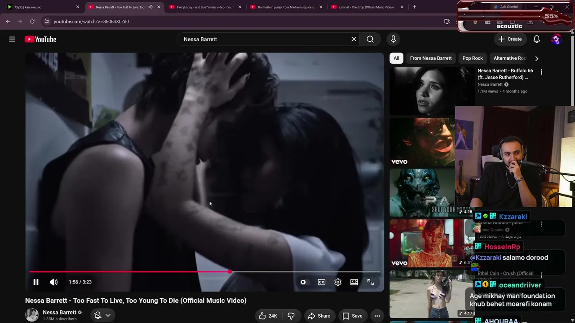Image resolution: width=575 pixels, height=323 pixels.
Task: Open the player settings gear
Action: [338, 282]
